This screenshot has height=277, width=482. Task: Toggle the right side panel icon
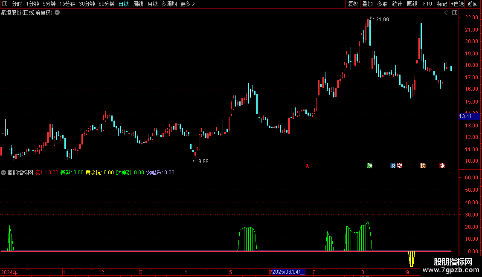[x=455, y=13]
